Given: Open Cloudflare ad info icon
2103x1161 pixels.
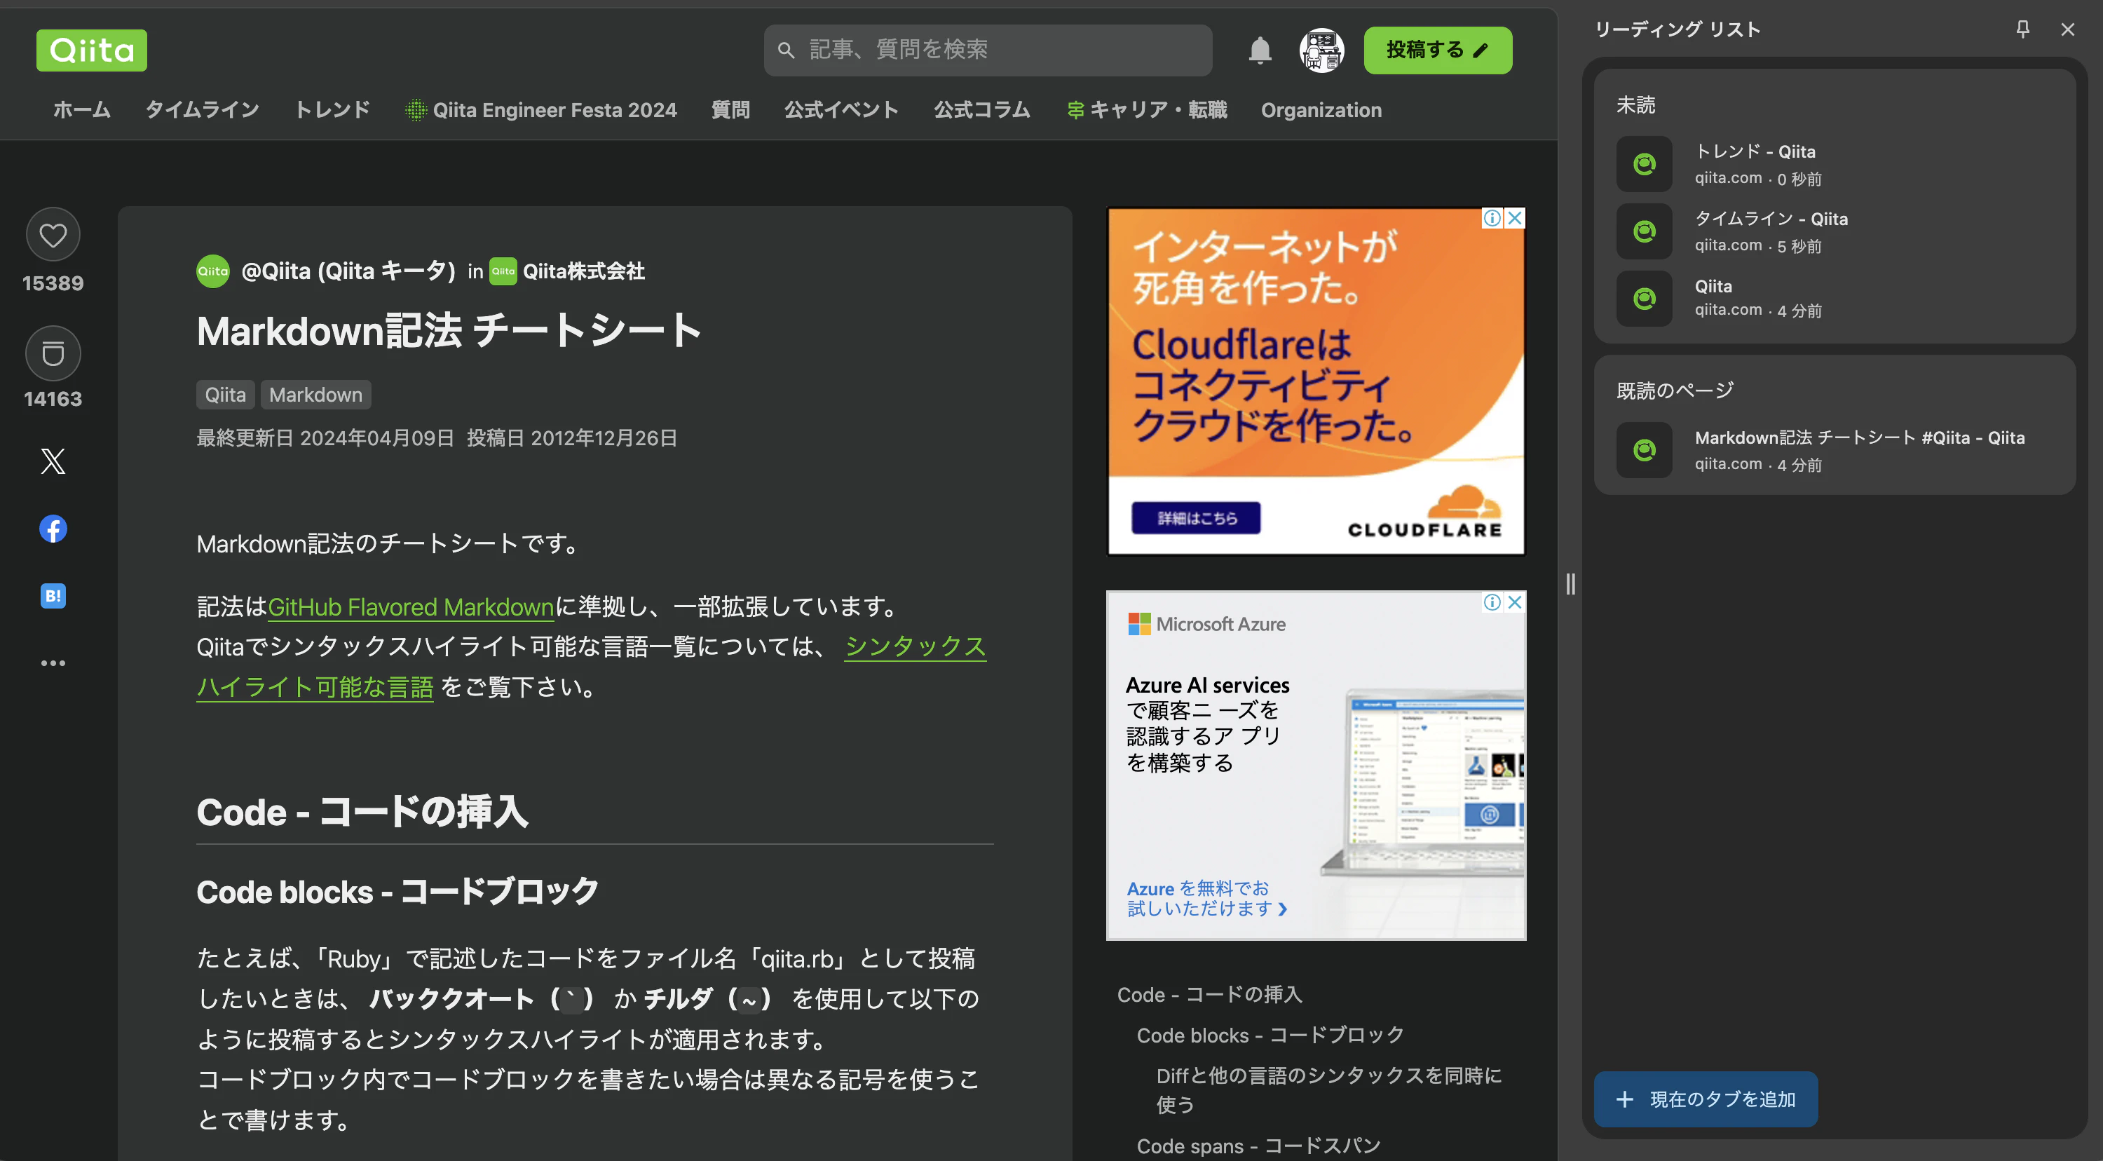Looking at the screenshot, I should pos(1492,218).
